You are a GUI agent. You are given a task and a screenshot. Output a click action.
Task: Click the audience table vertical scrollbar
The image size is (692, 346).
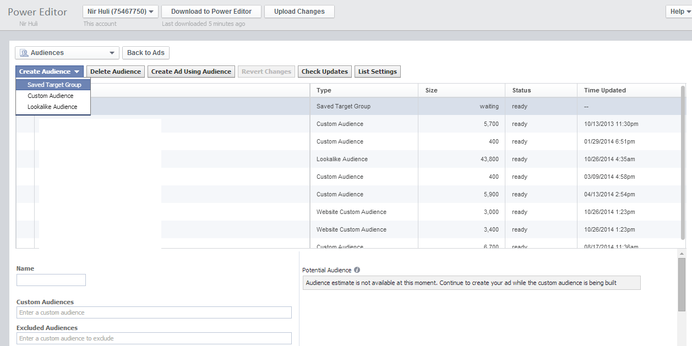683,162
